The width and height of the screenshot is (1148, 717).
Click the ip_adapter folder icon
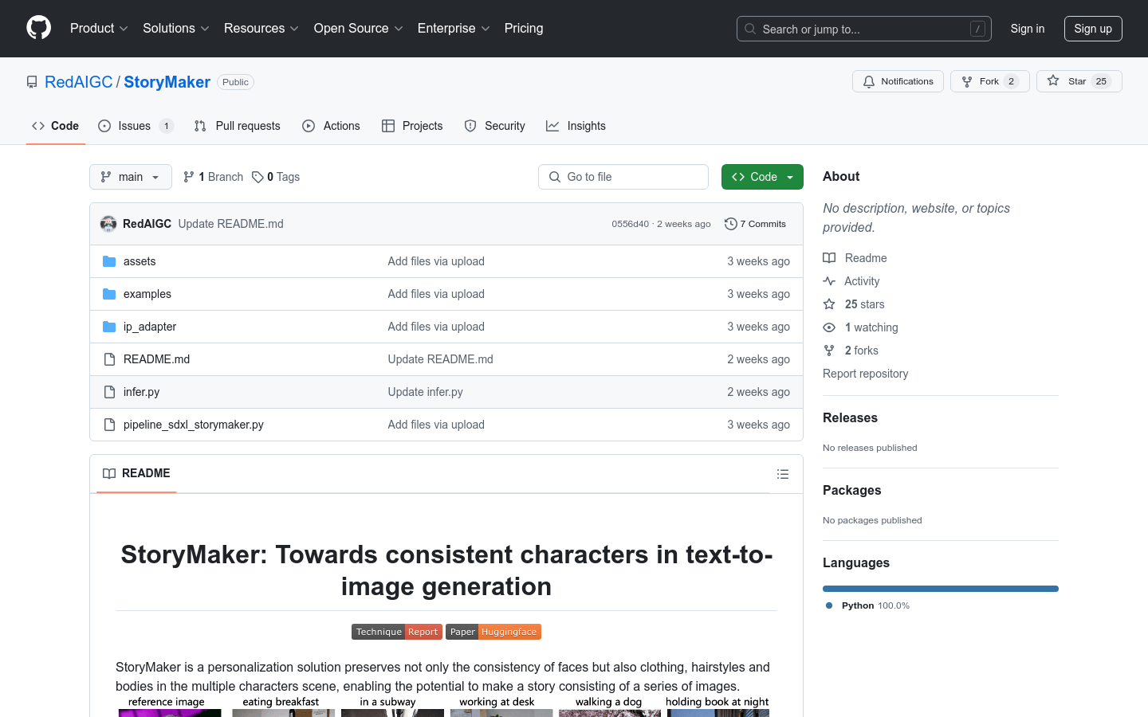109,327
